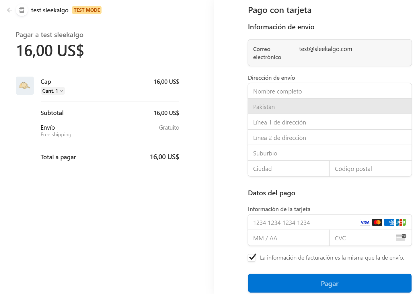Click the TEST MODE badge
This screenshot has height=294, width=419.
pos(87,10)
